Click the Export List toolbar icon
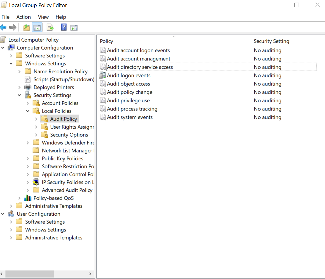325x279 pixels. pyautogui.click(x=50, y=27)
